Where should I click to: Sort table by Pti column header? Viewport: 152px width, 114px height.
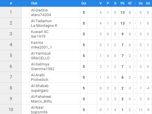click(122, 3)
